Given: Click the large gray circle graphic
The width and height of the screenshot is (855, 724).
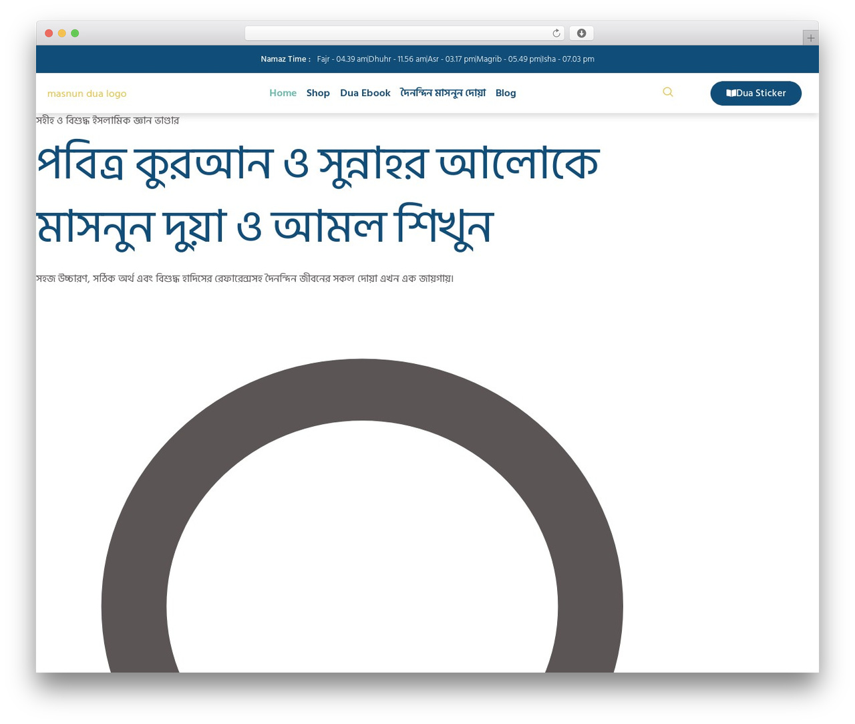Looking at the screenshot, I should pos(362,516).
